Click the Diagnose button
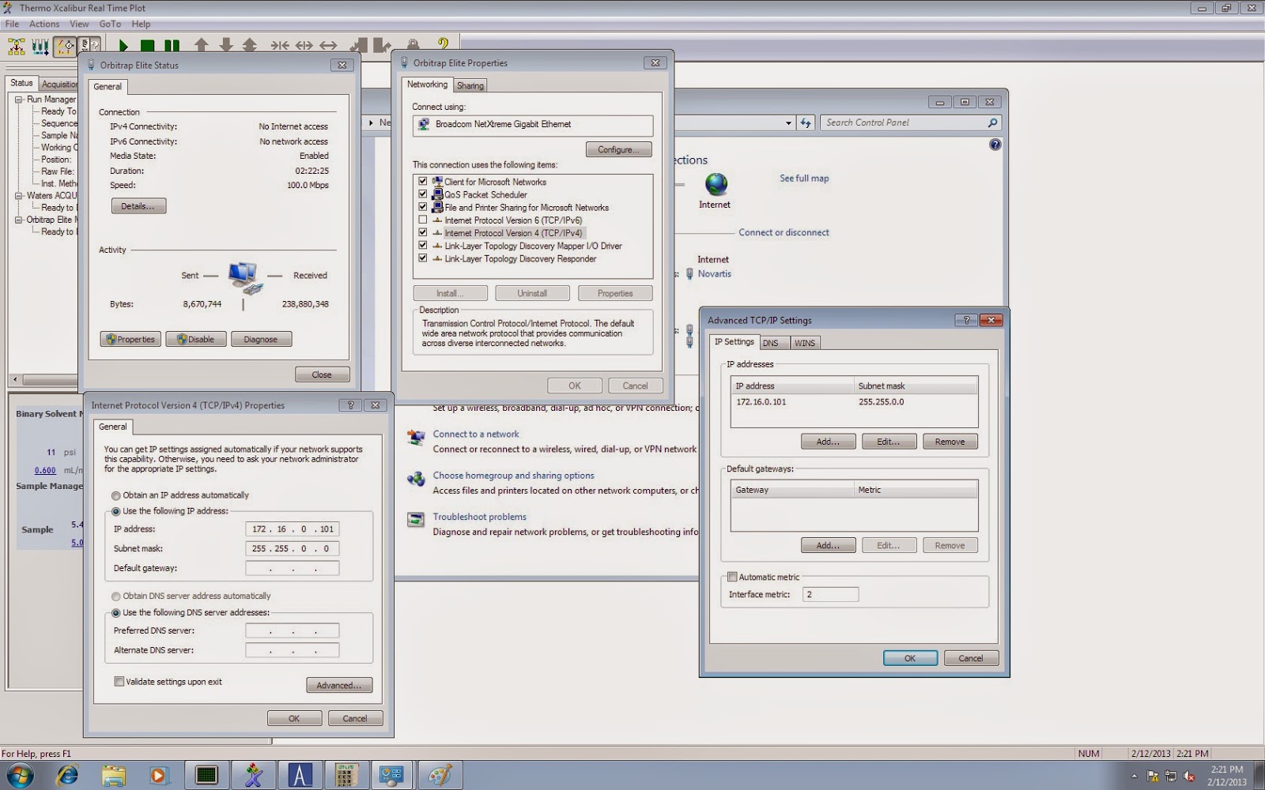The height and width of the screenshot is (790, 1265). [261, 340]
